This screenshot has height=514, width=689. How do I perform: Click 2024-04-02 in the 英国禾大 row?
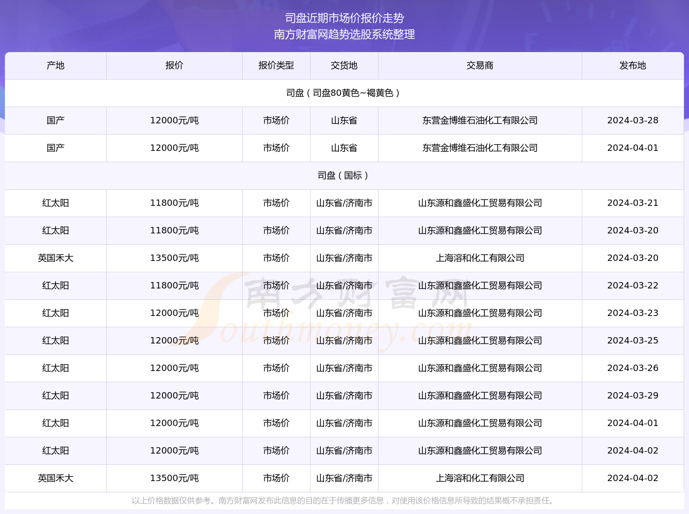(x=632, y=478)
